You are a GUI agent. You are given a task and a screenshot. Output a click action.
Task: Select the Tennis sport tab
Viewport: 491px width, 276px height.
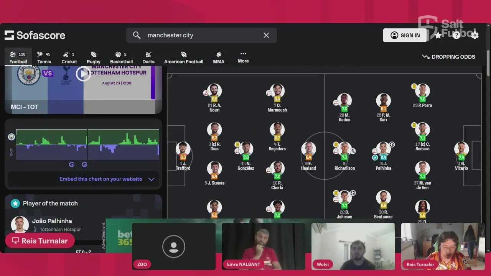pos(44,58)
